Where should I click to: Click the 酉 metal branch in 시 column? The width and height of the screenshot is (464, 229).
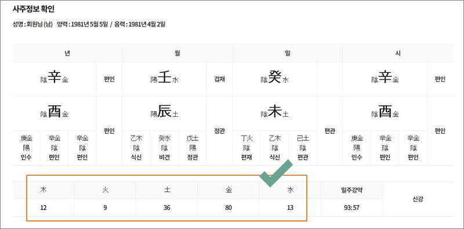[x=385, y=112]
